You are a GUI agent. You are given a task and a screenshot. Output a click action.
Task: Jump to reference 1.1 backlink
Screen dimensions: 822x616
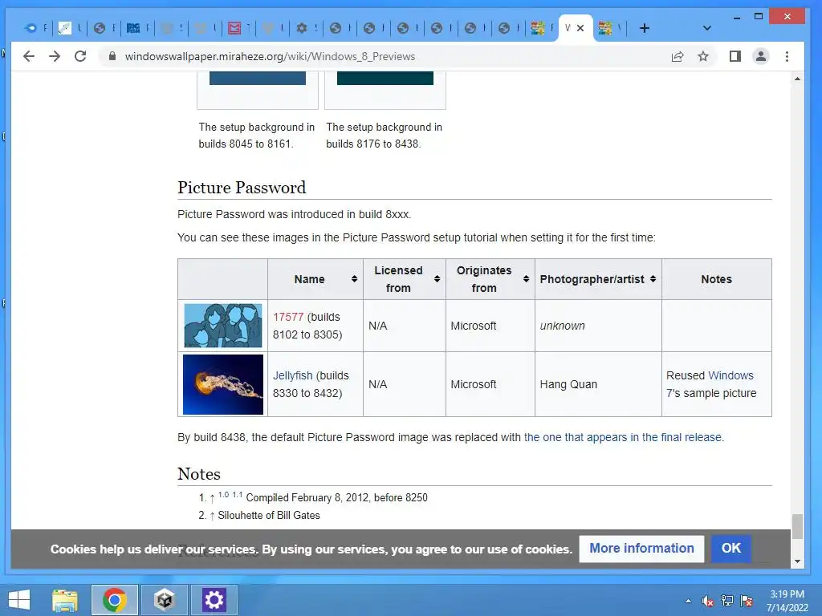238,494
